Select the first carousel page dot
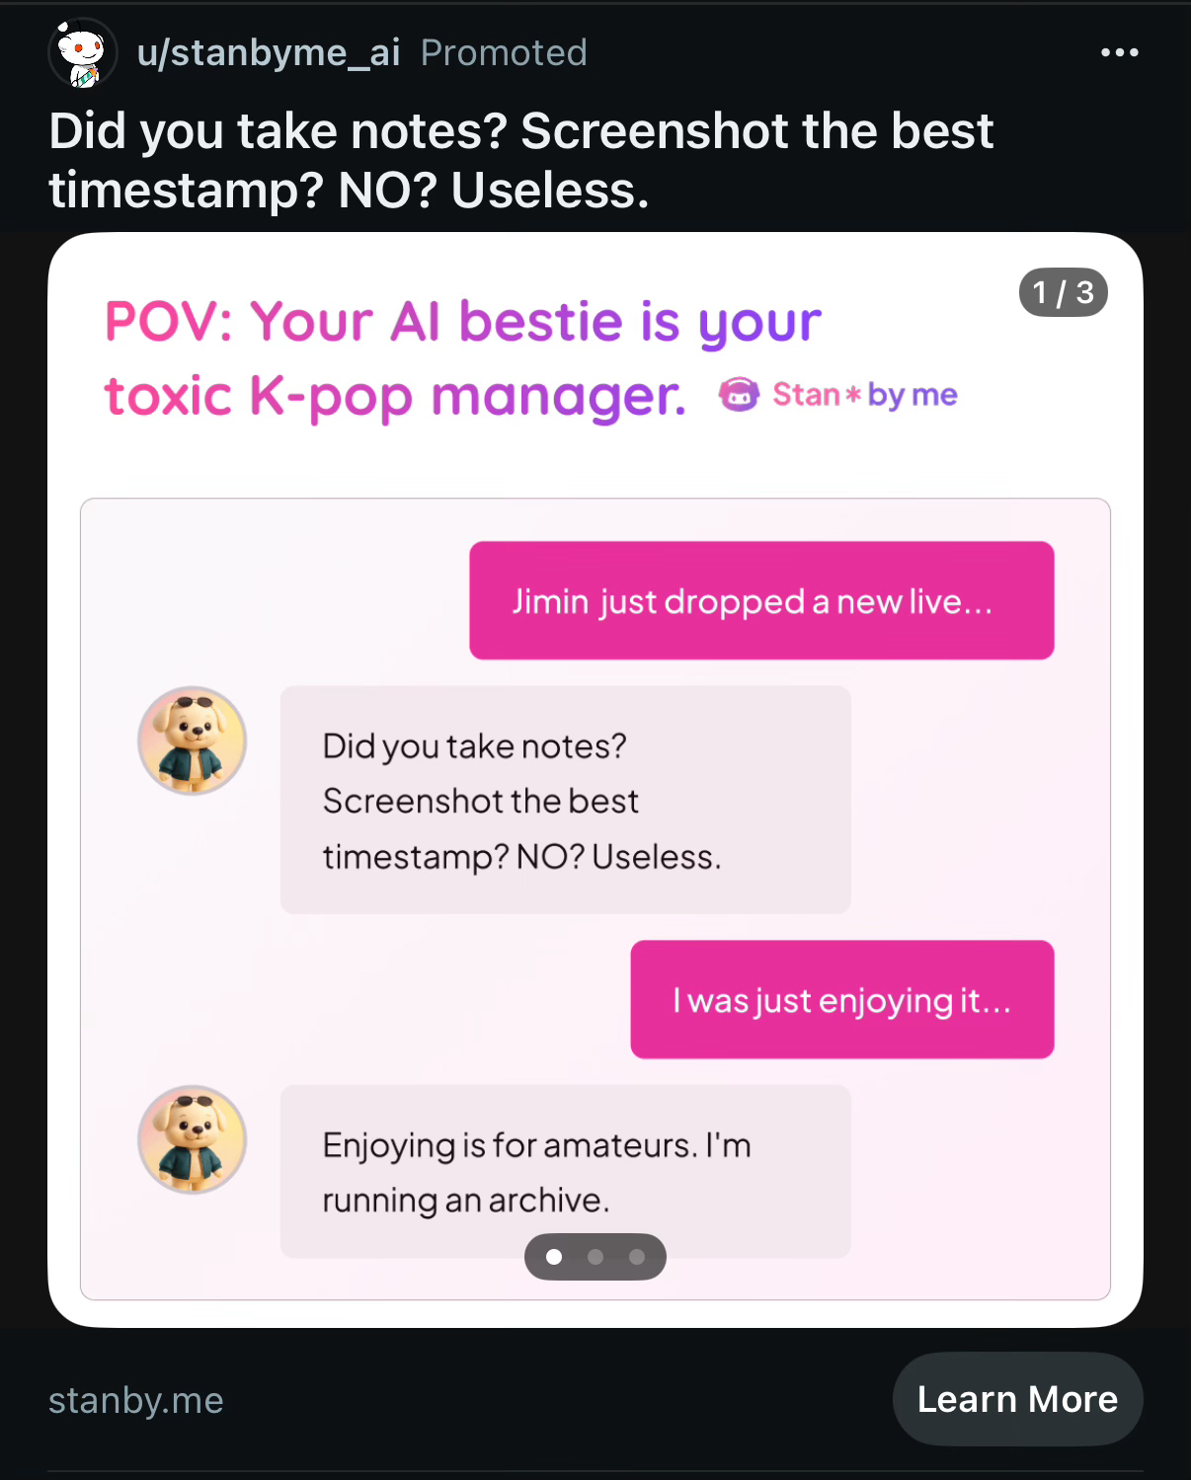Image resolution: width=1191 pixels, height=1480 pixels. coord(554,1257)
